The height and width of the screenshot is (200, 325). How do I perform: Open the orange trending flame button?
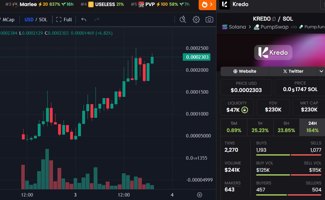click(207, 4)
